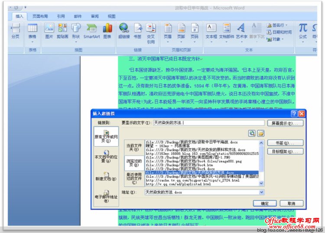Select the v.qq.com playlist URL entry
Viewport: 325px width, 233px height.
(x=202, y=184)
